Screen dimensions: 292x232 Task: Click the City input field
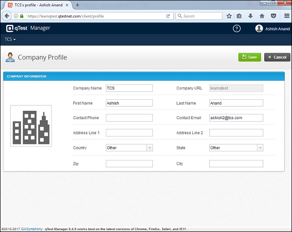coord(236,164)
